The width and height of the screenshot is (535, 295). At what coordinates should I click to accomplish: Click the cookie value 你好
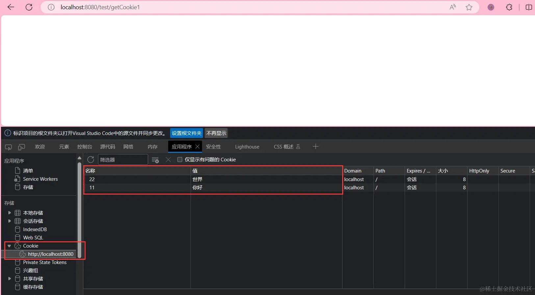(x=197, y=187)
